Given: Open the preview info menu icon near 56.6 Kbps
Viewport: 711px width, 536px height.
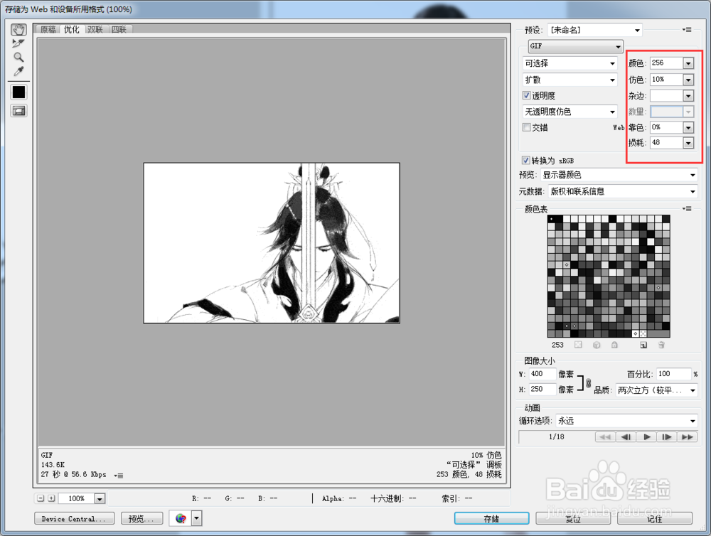Looking at the screenshot, I should [x=118, y=476].
